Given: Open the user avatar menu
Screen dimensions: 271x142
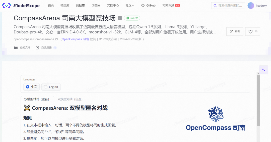Looking at the screenshot, I should (x=251, y=6).
